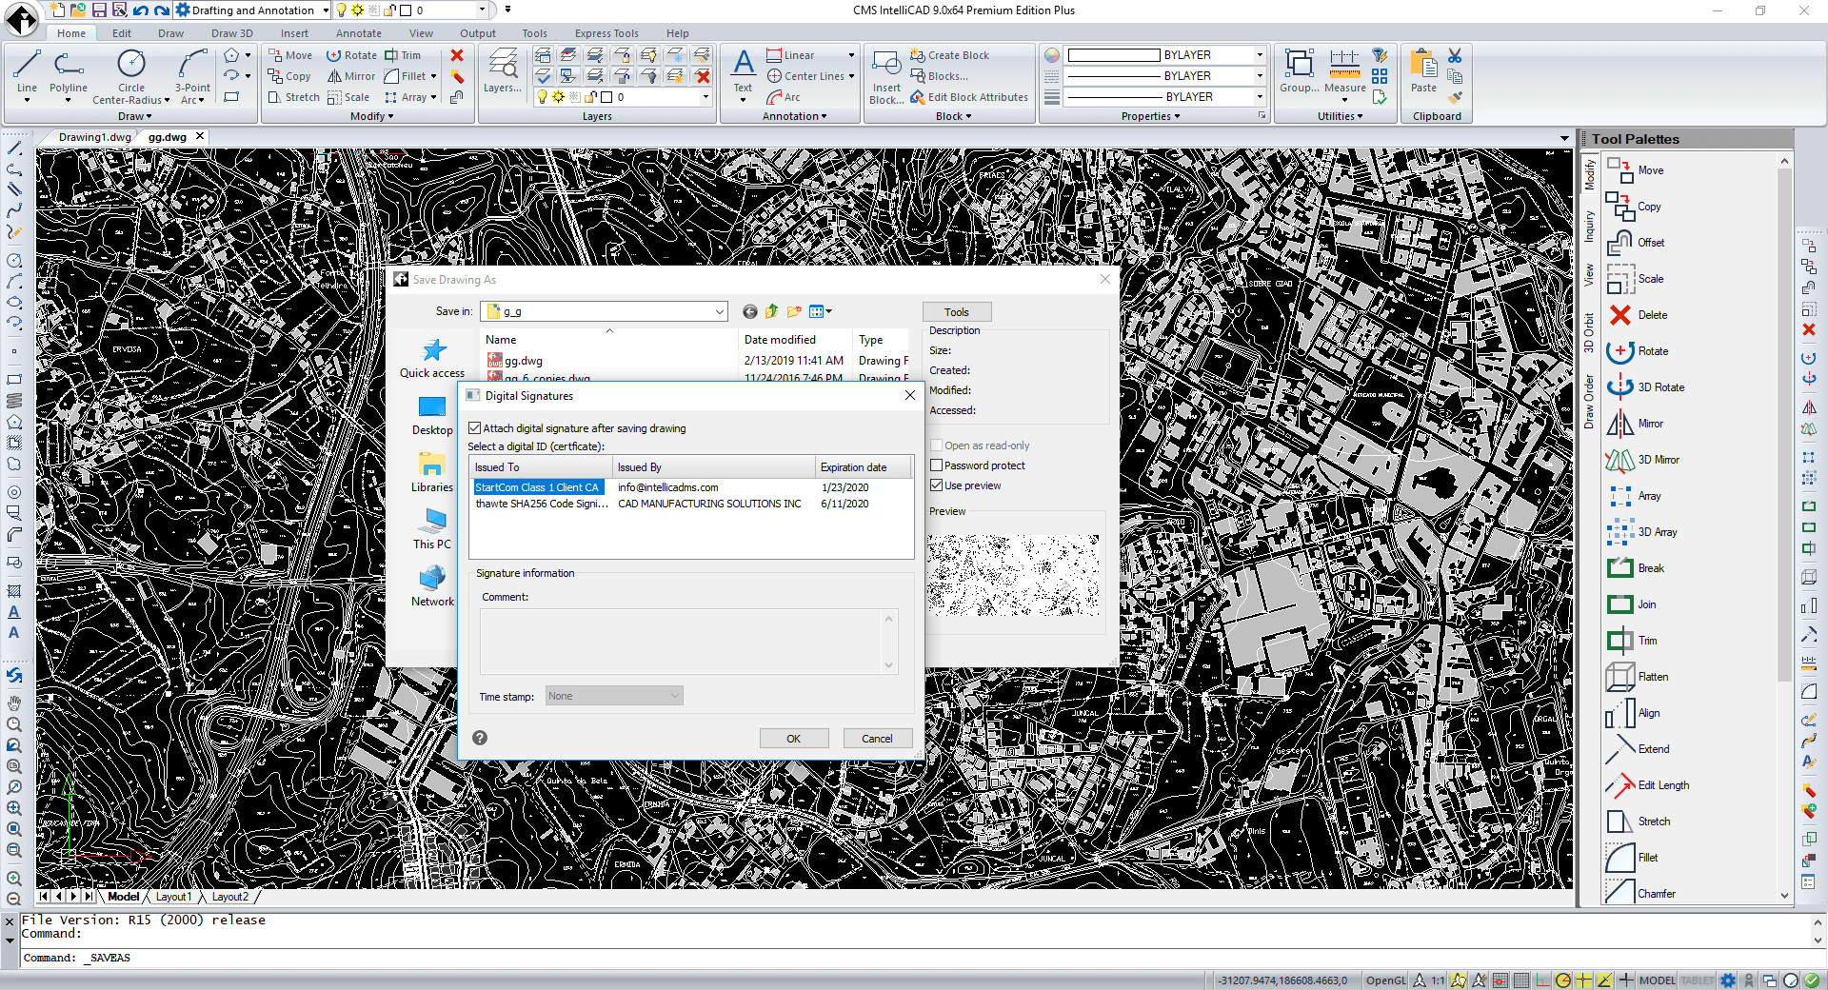Open Network location in Save dialog
The height and width of the screenshot is (990, 1828).
pyautogui.click(x=432, y=586)
